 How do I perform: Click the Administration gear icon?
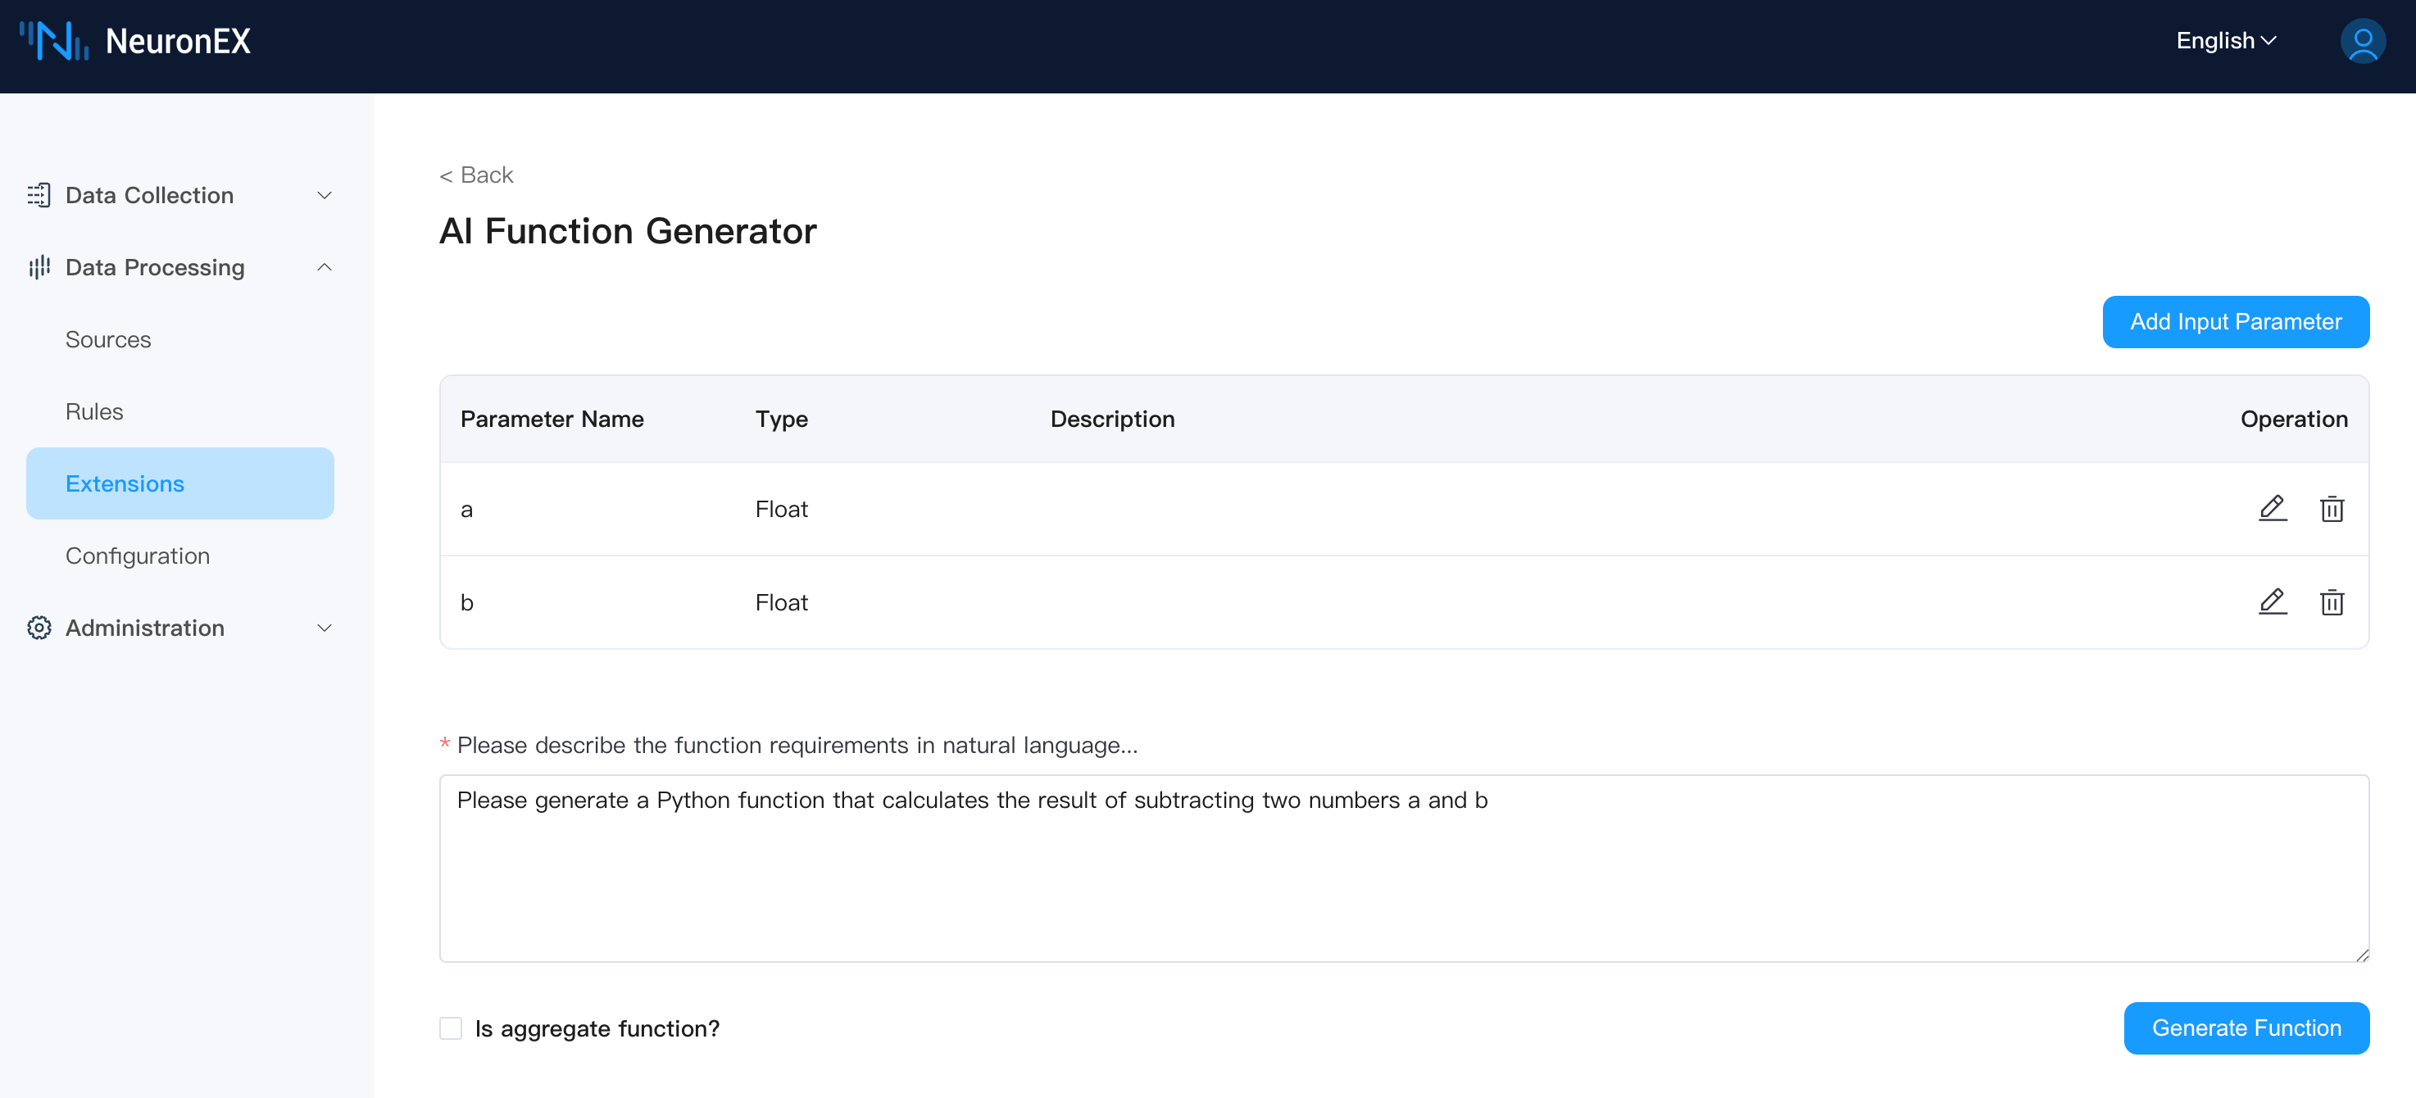click(39, 628)
